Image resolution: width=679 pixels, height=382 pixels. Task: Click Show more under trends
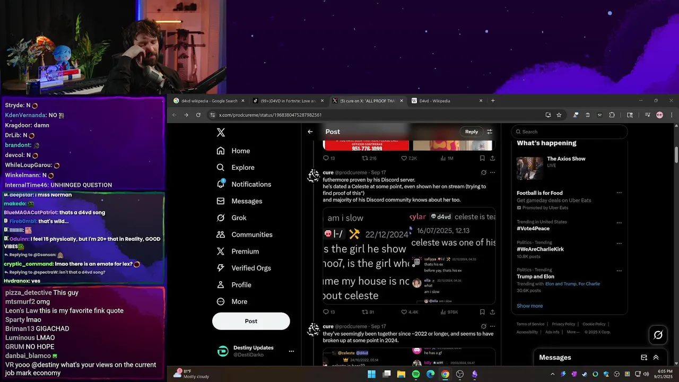[x=530, y=306]
